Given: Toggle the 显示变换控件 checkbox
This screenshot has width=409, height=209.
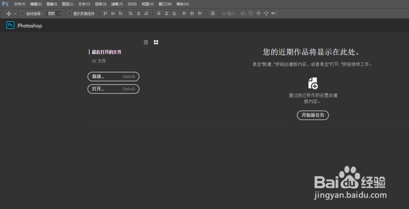Looking at the screenshot, I should pyautogui.click(x=70, y=13).
